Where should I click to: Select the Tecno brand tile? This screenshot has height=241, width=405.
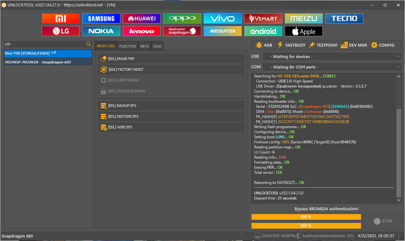tap(344, 18)
